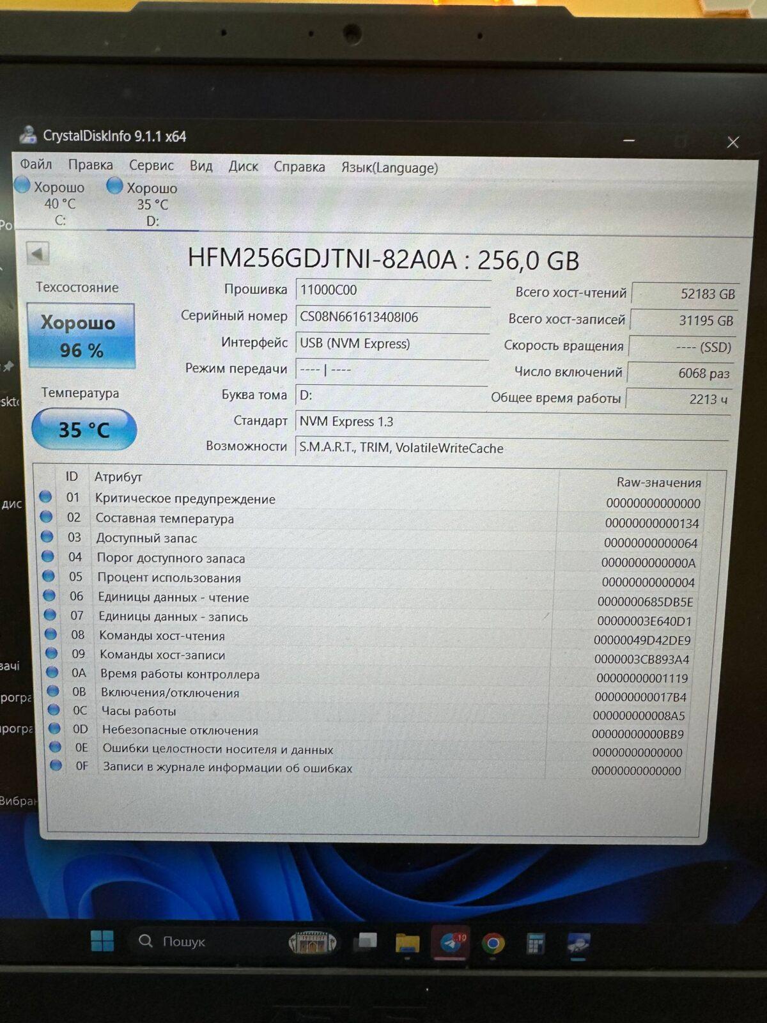Click the blue status dot of row 0F
Image resolution: width=767 pixels, height=1023 pixels.
pyautogui.click(x=56, y=765)
